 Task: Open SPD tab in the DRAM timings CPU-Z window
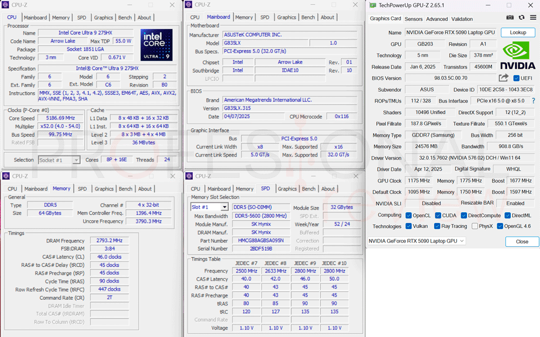(x=82, y=189)
